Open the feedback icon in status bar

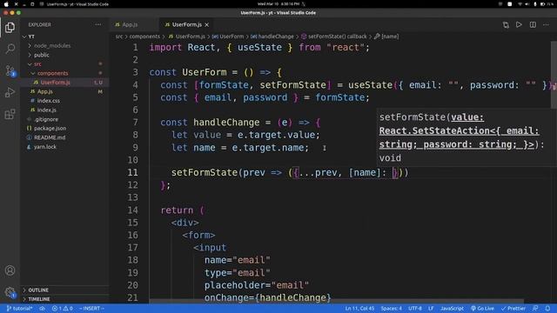point(535,309)
